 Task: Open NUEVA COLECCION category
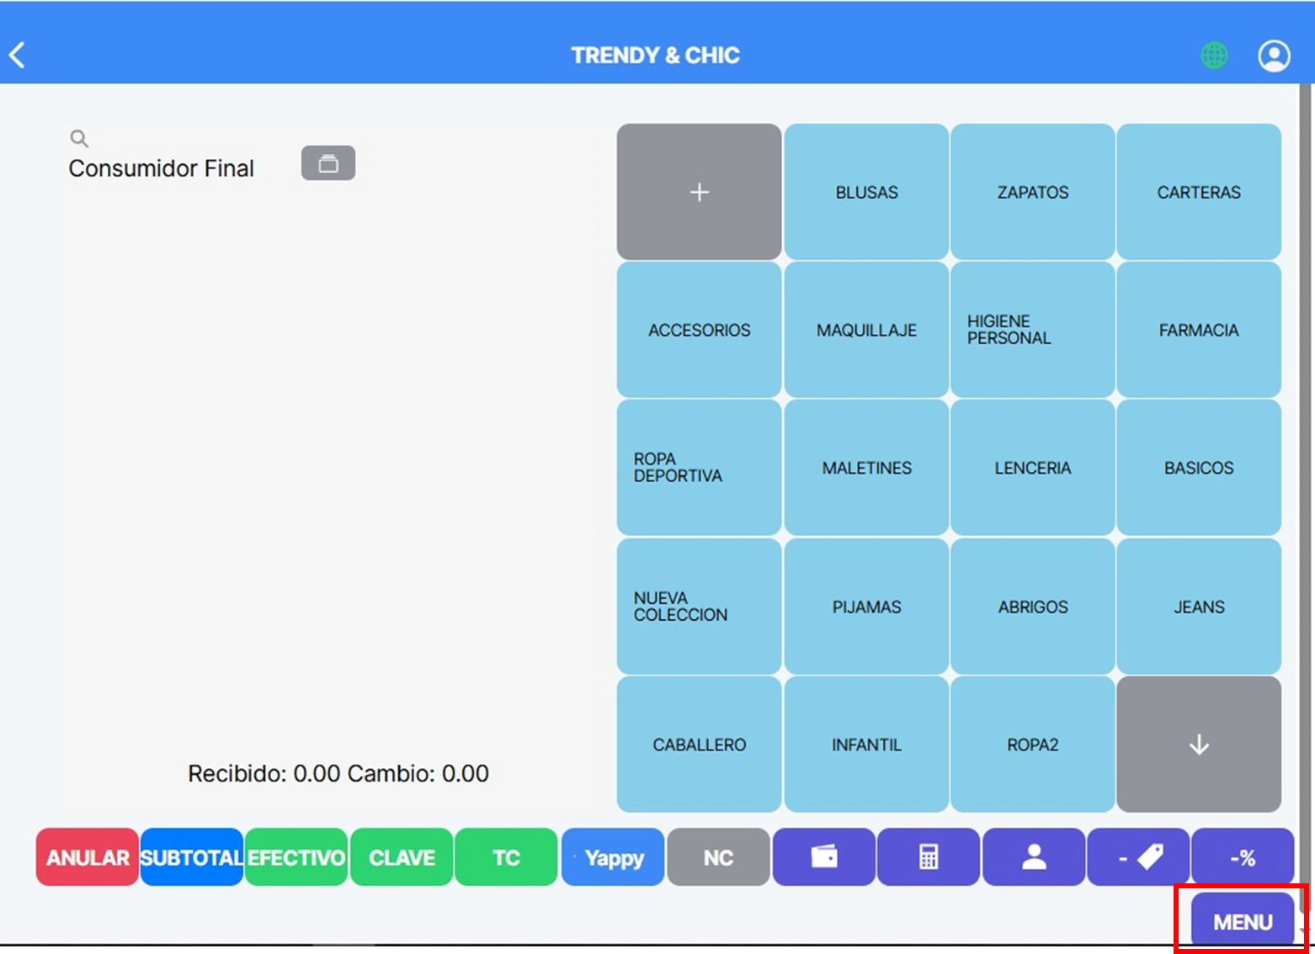point(699,607)
